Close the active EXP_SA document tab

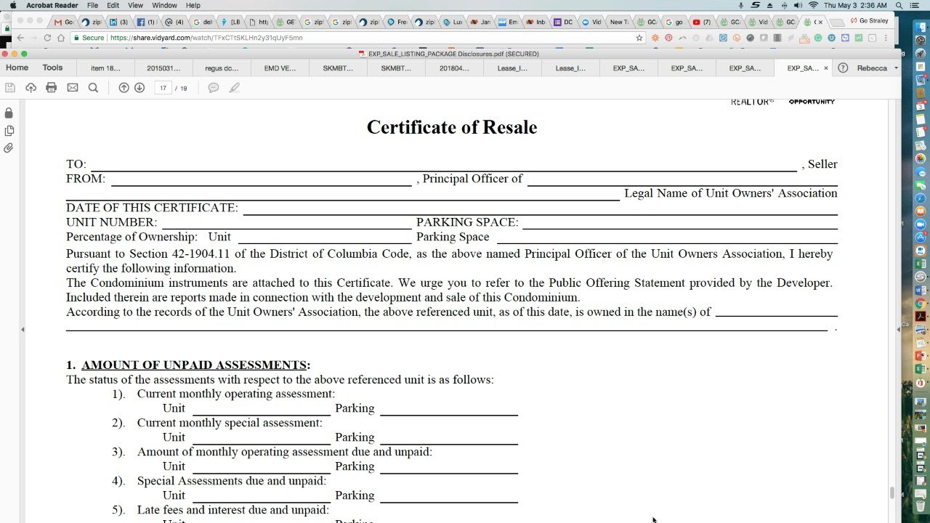tap(826, 68)
